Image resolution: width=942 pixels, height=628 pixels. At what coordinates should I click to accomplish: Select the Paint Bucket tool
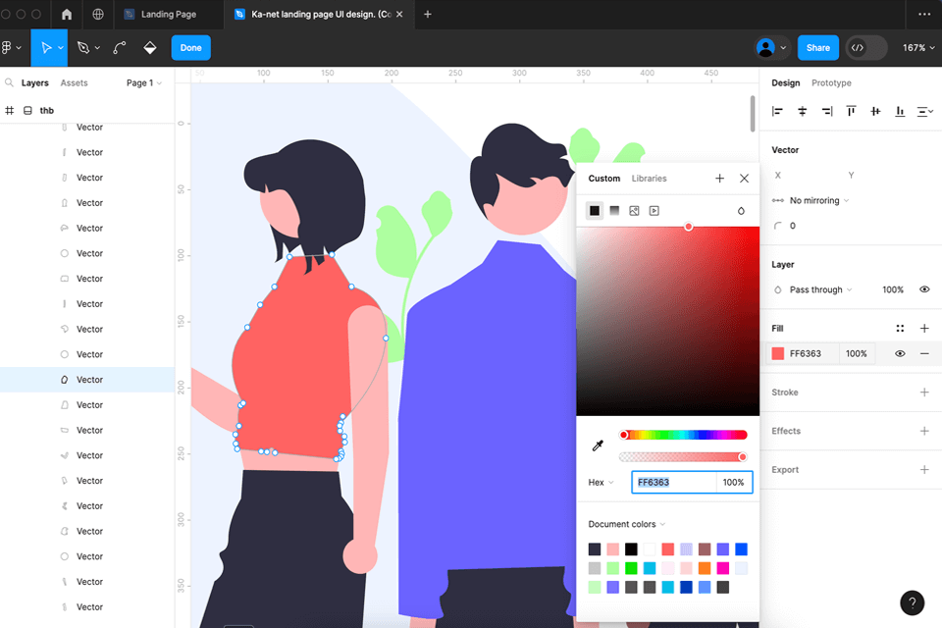point(150,47)
